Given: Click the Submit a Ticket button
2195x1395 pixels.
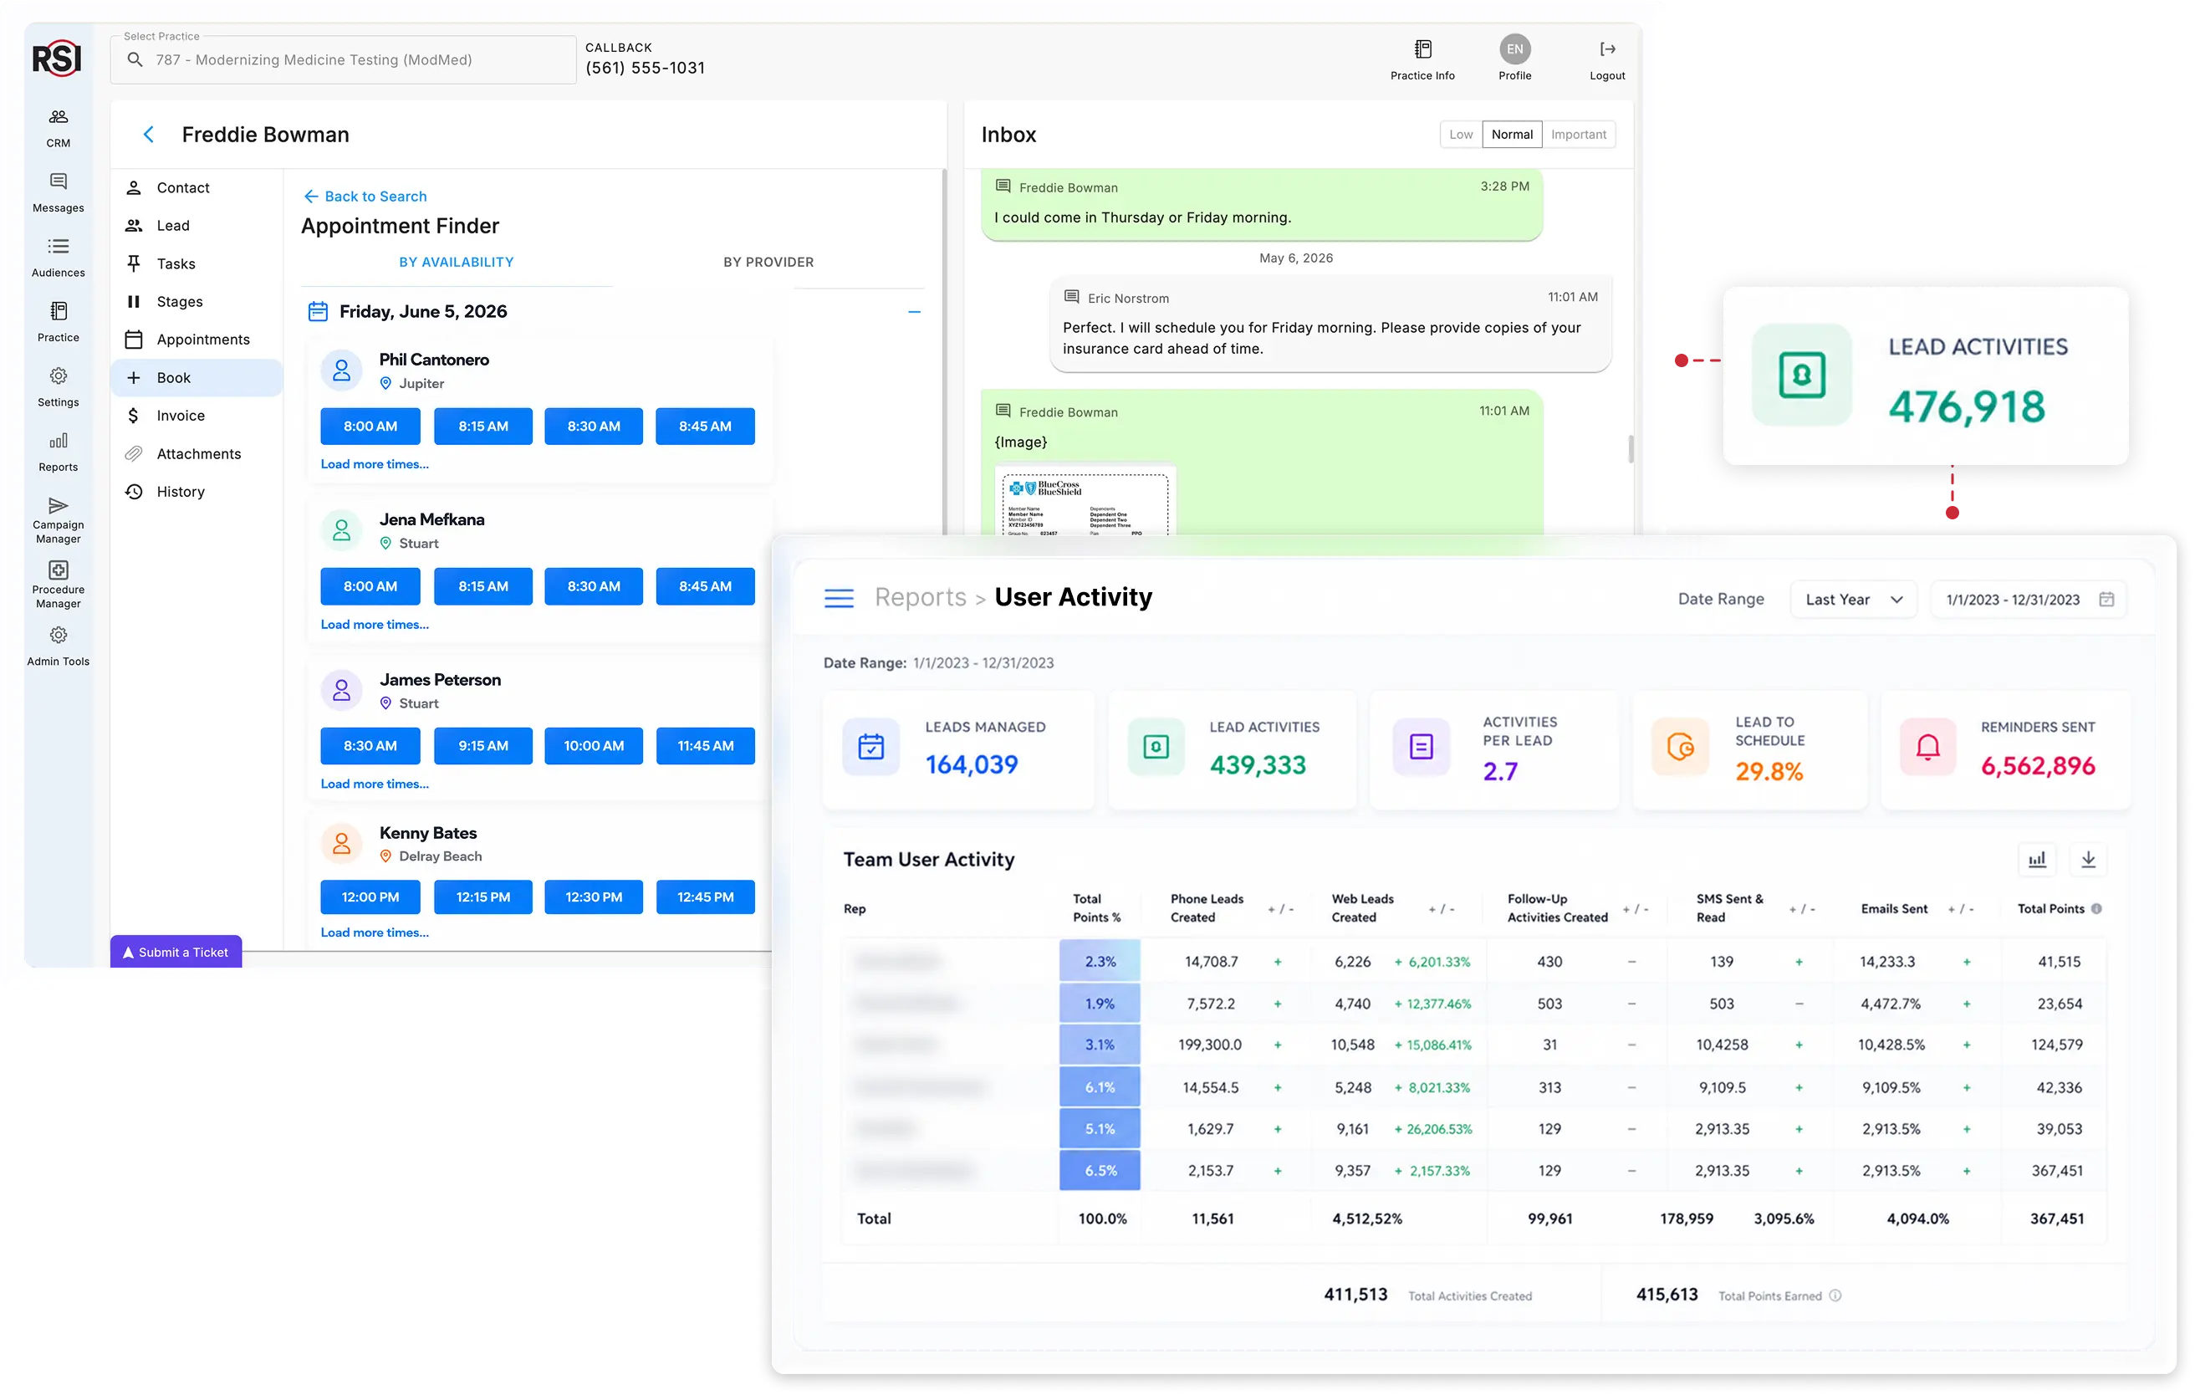Looking at the screenshot, I should [x=176, y=952].
